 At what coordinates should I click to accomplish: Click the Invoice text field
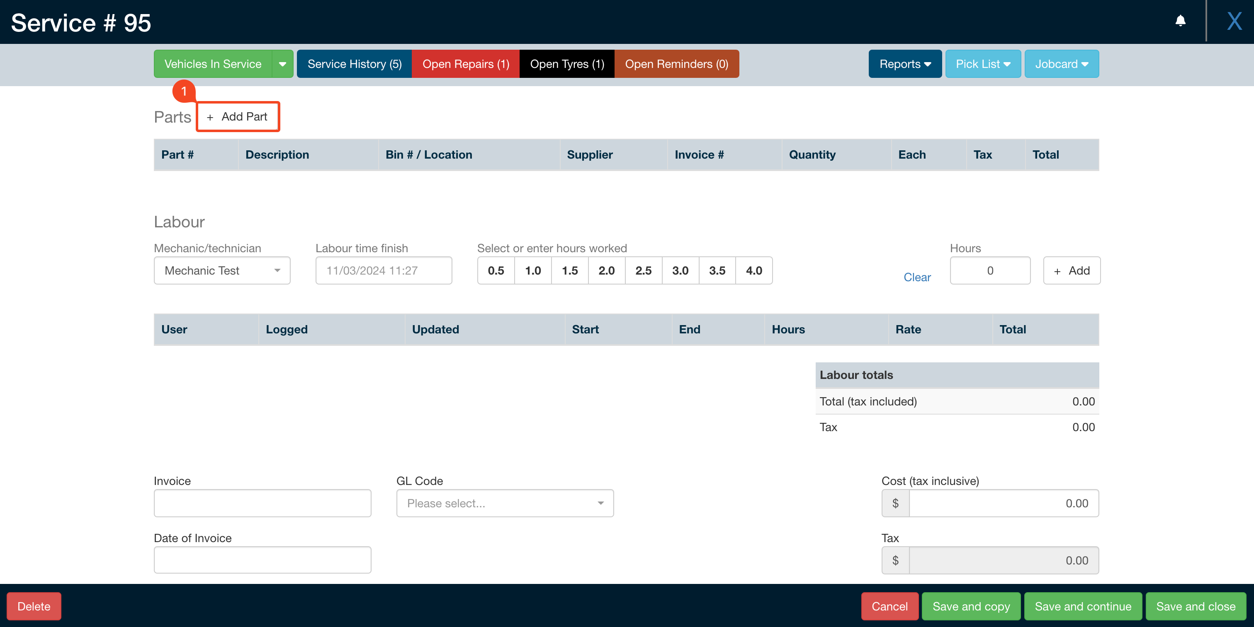point(262,503)
